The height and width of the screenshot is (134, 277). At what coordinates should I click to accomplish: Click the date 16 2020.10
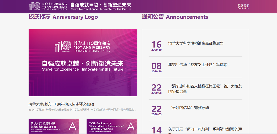click(156, 46)
